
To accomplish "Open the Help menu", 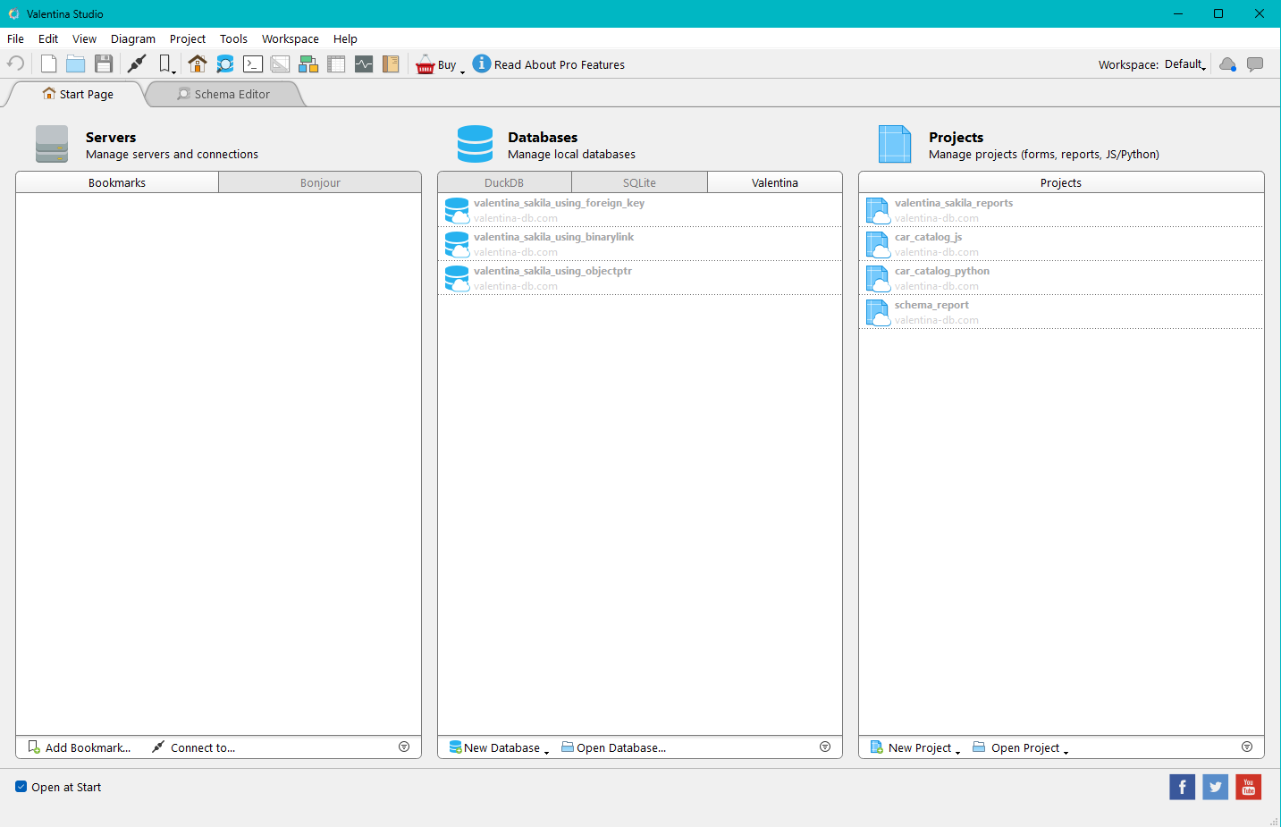I will 345,38.
